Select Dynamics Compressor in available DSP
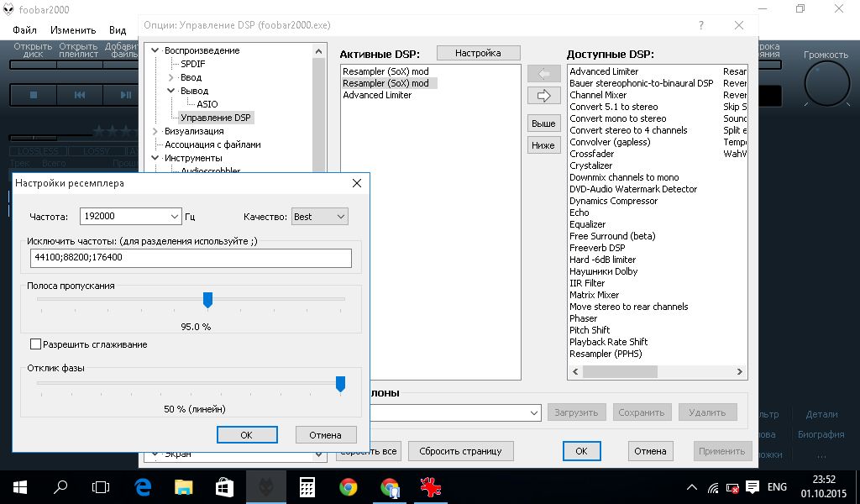Viewport: 860px width, 504px height. 613,201
